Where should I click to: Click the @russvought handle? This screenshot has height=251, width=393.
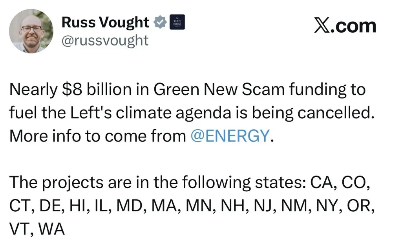[105, 40]
